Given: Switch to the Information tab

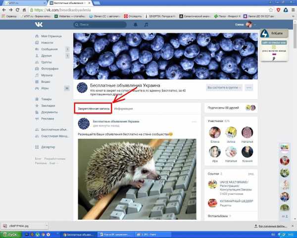Looking at the screenshot, I should (123, 109).
